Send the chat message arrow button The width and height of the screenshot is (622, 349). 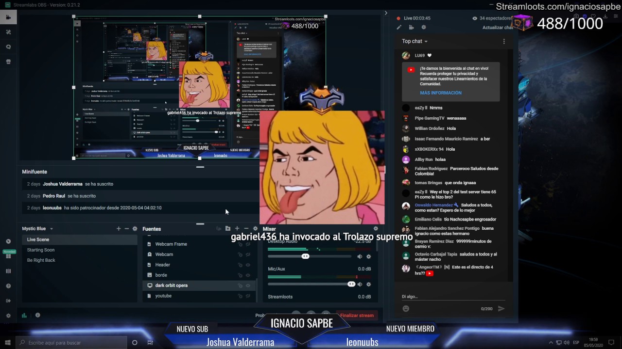coord(501,308)
